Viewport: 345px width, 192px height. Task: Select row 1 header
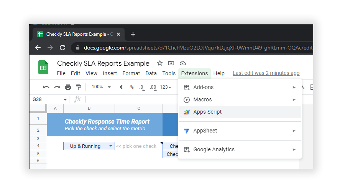point(38,119)
